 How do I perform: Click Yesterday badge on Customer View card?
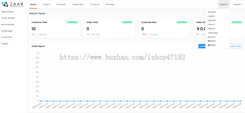pyautogui.click(x=72, y=22)
